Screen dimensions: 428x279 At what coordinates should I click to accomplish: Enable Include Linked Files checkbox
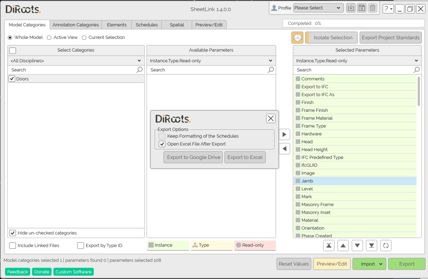(13, 245)
